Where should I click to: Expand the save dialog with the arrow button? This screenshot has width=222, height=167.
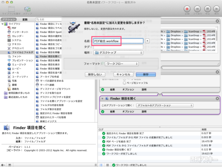point(147,41)
